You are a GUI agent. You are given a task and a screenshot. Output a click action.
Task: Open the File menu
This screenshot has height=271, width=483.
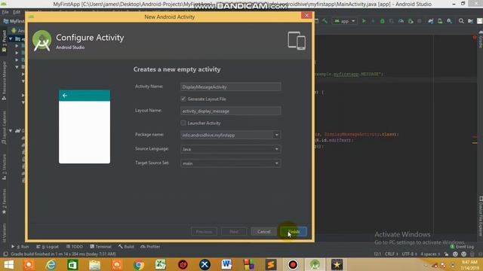pos(5,12)
